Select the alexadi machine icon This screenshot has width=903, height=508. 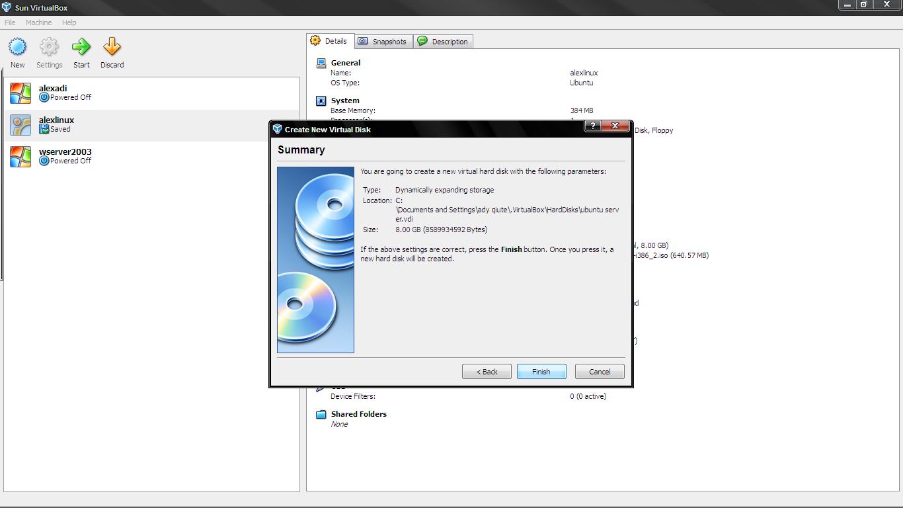coord(20,93)
